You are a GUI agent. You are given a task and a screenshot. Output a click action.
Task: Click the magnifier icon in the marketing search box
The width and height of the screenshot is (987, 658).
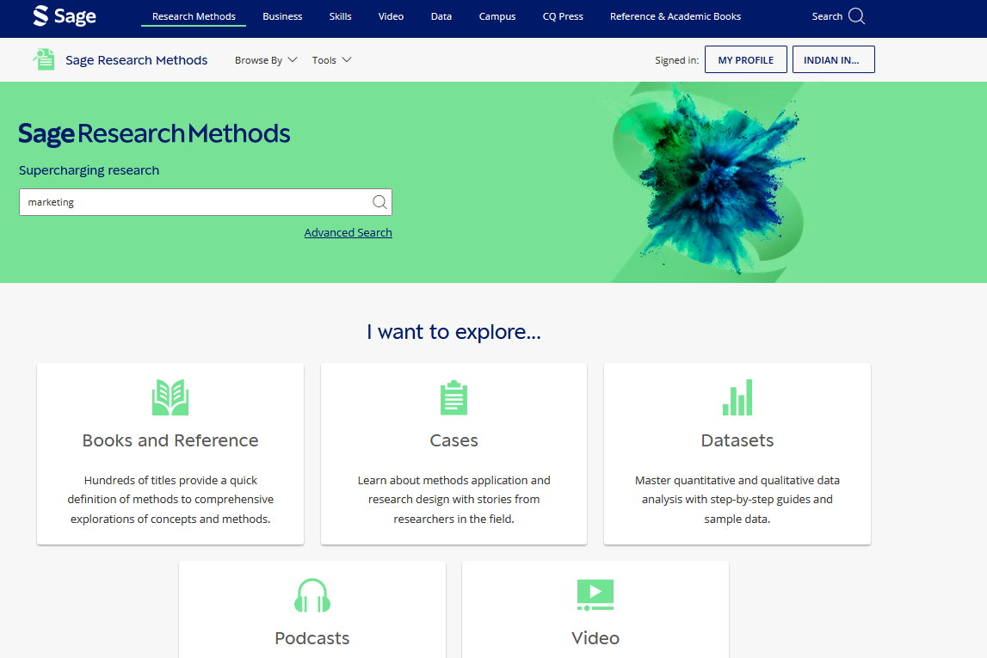pyautogui.click(x=379, y=202)
